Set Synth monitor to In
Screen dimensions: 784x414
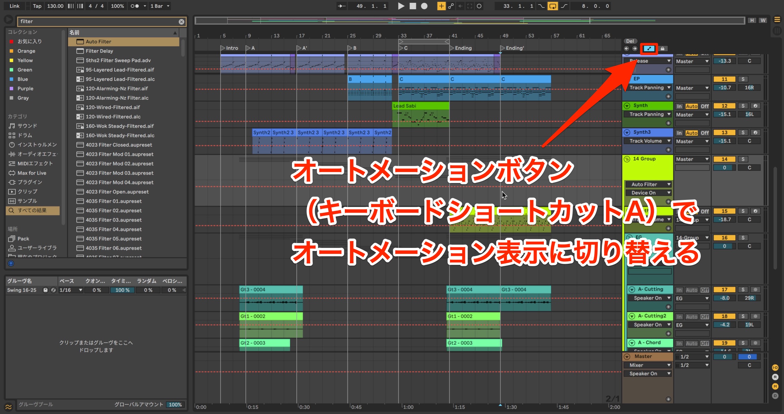pos(679,106)
